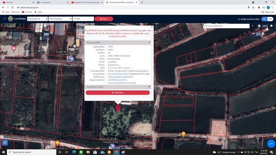Open the Maps bookmark
Screen dimensions: 276x155
pos(38,12)
